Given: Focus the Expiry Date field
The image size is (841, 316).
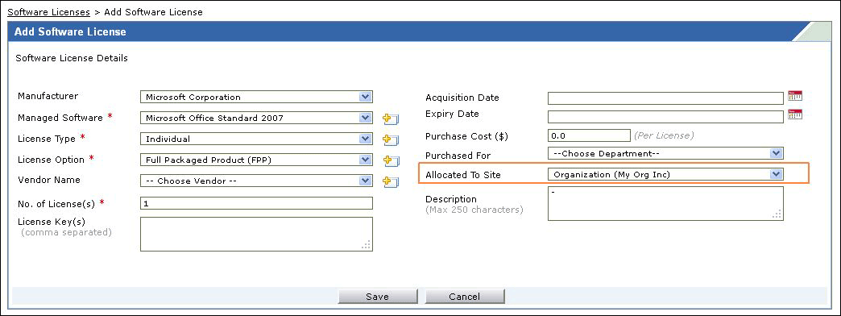Looking at the screenshot, I should [x=665, y=117].
